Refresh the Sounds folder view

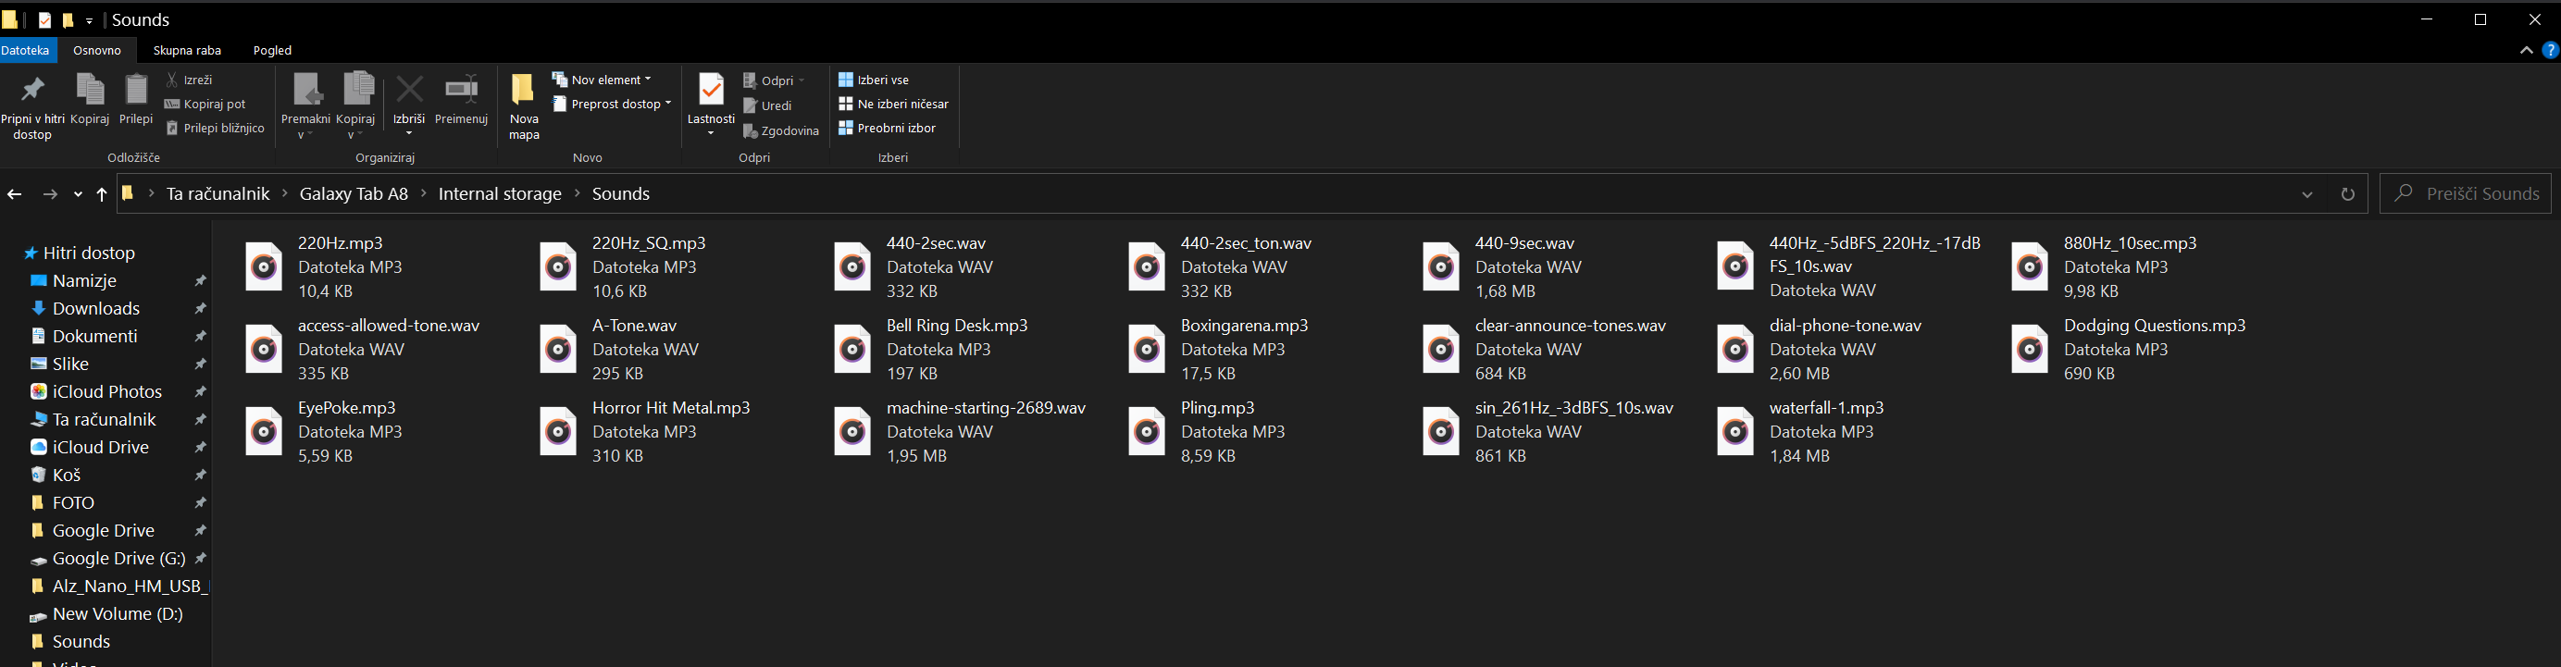[2347, 195]
